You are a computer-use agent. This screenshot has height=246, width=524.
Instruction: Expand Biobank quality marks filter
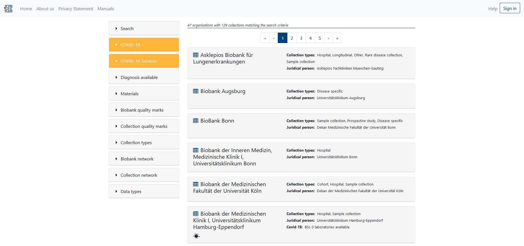[x=144, y=110]
